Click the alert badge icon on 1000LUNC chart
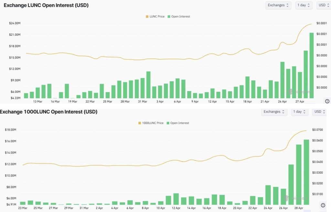The height and width of the screenshot is (212, 331). coord(323,205)
